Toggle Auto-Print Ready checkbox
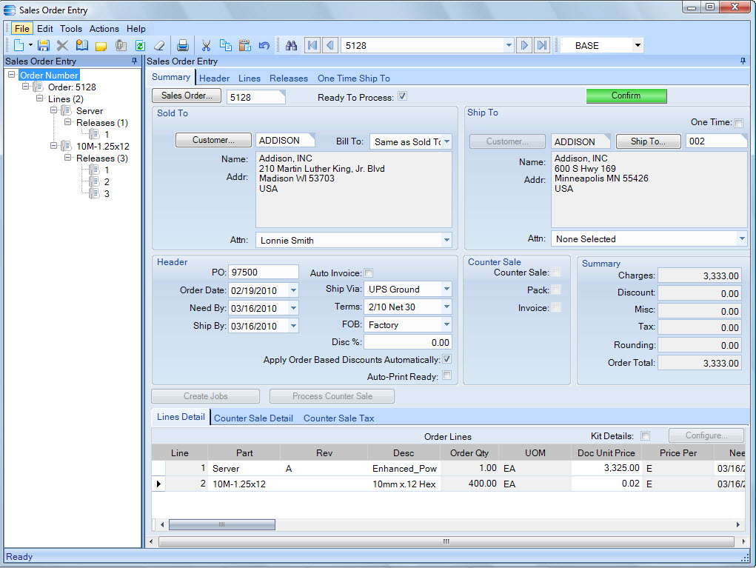756x568 pixels. 447,375
